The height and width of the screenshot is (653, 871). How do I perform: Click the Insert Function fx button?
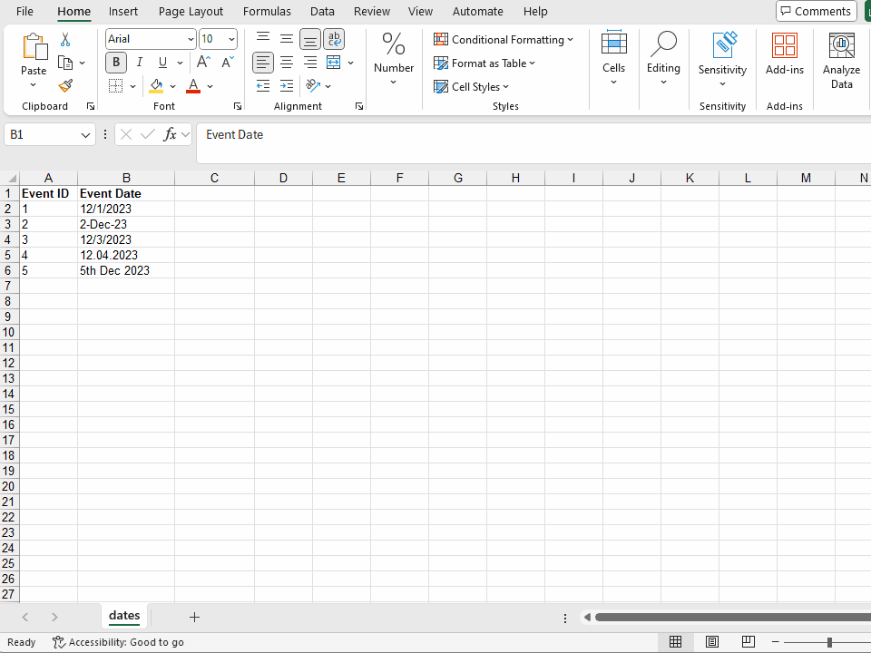[x=170, y=134]
